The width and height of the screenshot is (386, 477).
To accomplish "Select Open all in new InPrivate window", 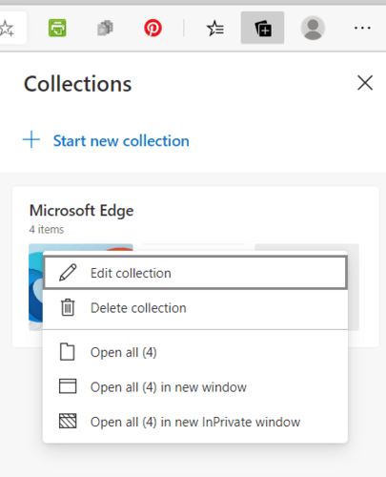I will [195, 422].
